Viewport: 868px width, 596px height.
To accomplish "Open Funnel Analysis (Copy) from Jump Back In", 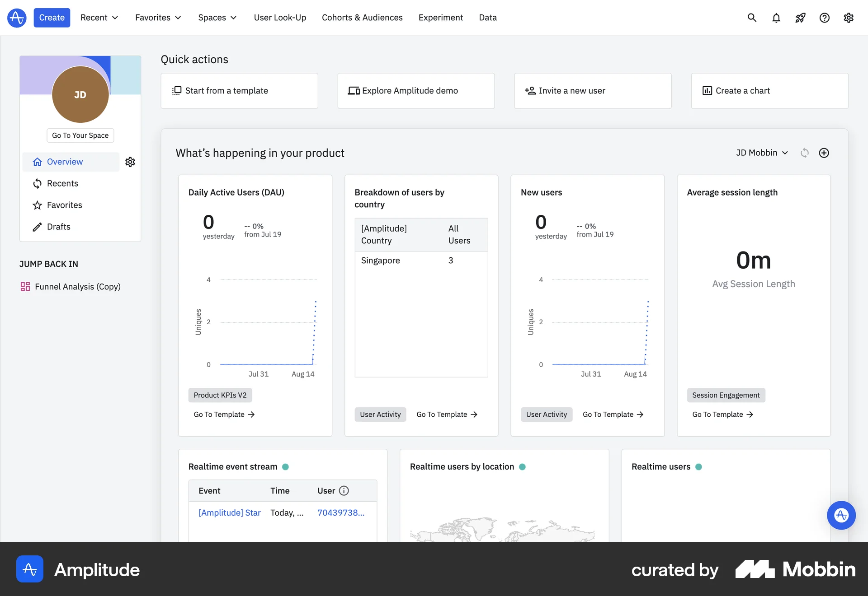I will [x=77, y=287].
